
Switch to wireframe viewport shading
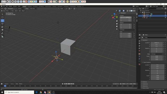[130, 11]
